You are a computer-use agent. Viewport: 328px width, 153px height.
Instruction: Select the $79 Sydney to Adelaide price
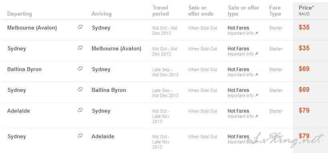tap(304, 136)
